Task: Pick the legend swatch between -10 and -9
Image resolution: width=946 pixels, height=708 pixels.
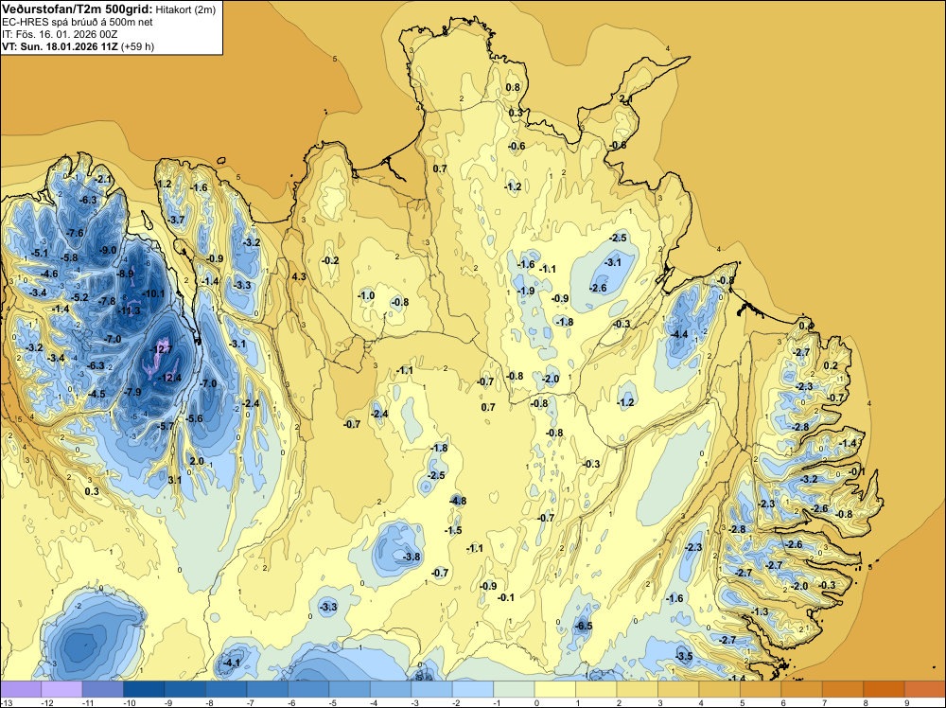Action: tap(144, 689)
